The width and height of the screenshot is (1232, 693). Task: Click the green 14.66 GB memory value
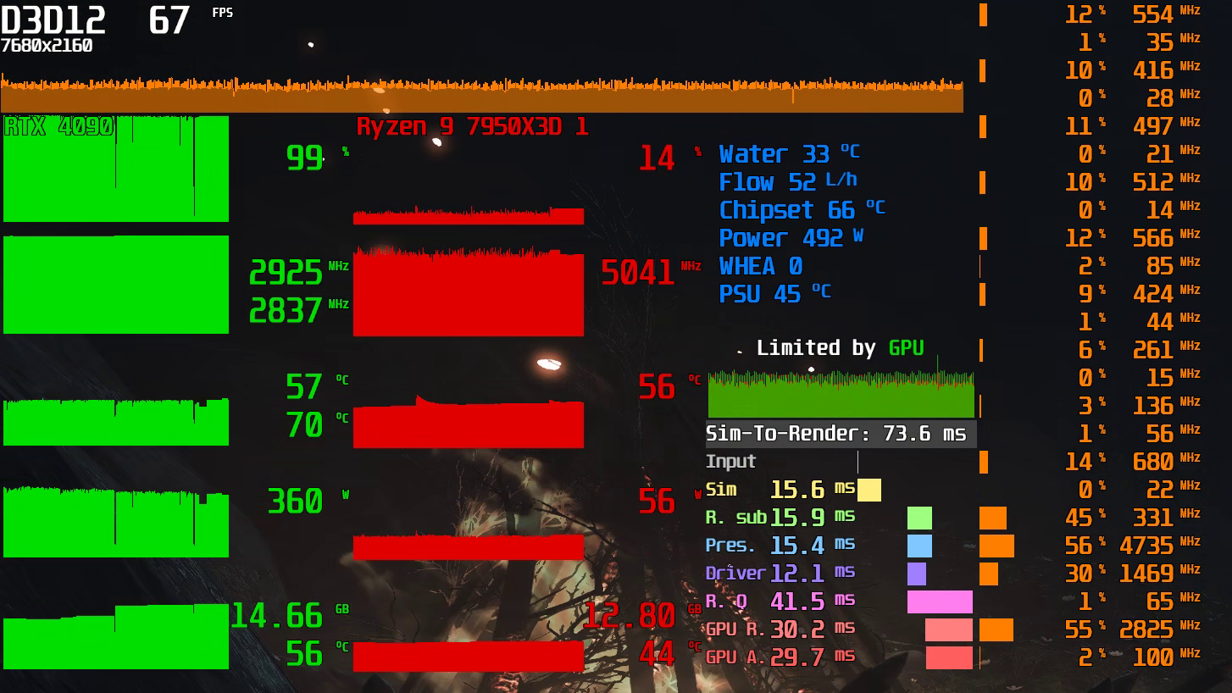[290, 615]
